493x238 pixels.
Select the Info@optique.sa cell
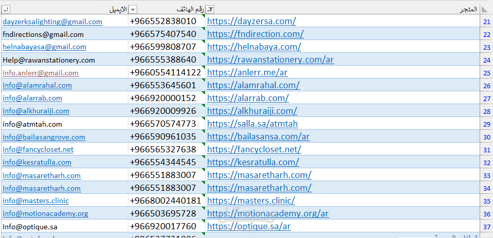click(x=65, y=226)
